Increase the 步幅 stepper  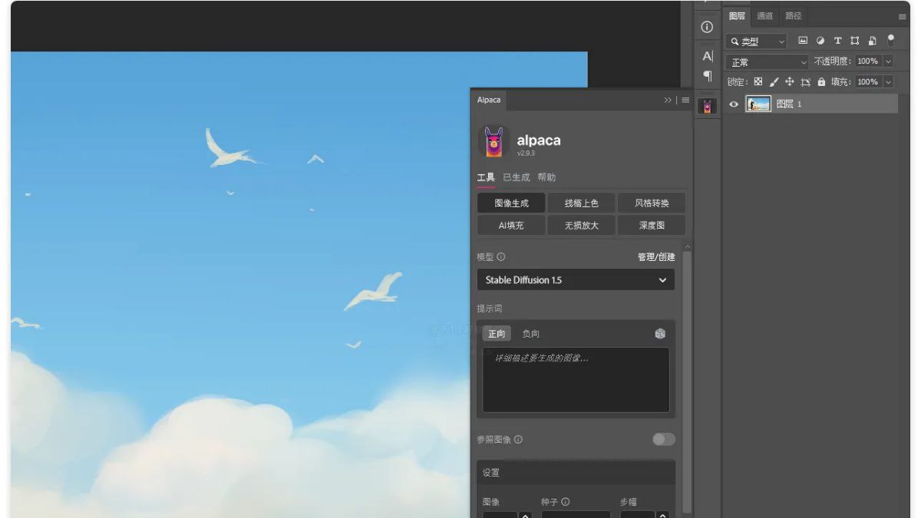coord(662,515)
